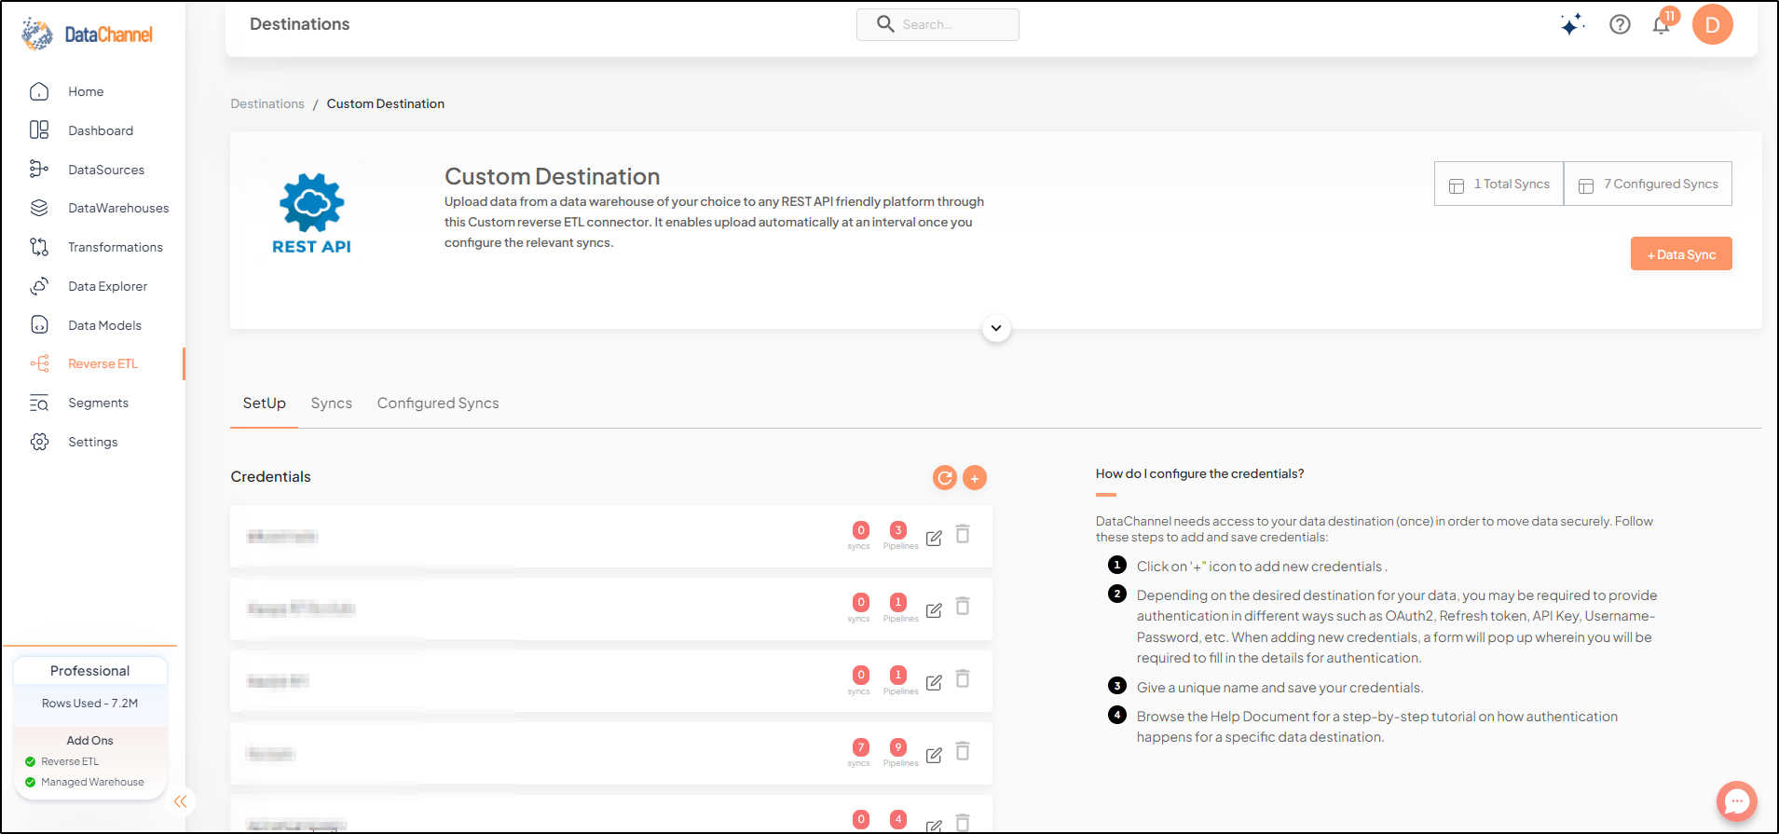Click step text "Give a unique name and save your credentials."
Screen dimensions: 1779x834
pos(1280,688)
